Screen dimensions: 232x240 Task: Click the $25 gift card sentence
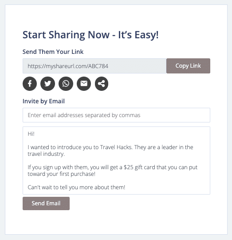tap(113, 171)
